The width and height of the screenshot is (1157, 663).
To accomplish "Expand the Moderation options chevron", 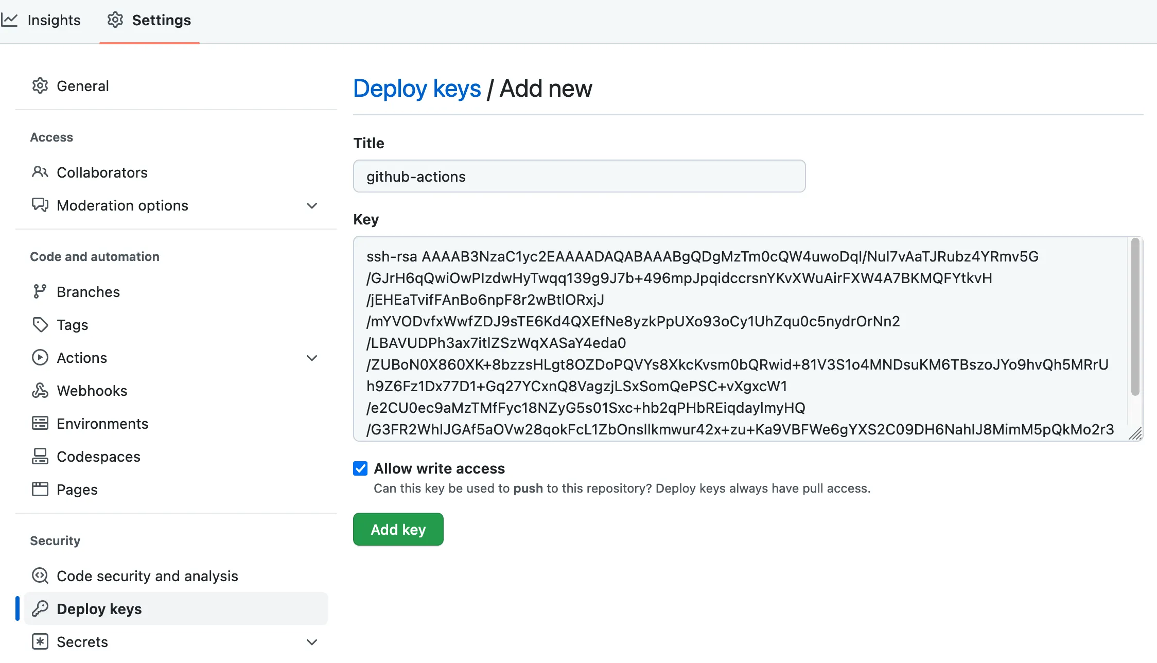I will [x=312, y=205].
